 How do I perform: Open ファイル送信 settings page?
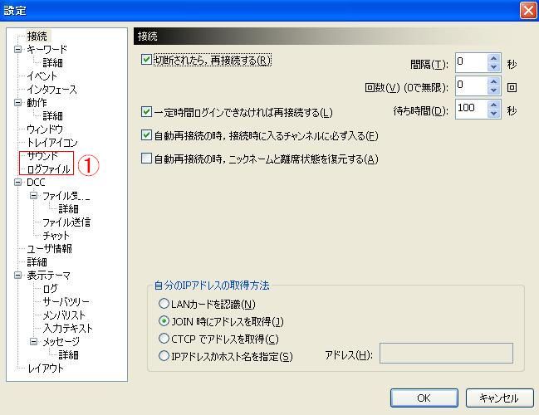click(66, 222)
